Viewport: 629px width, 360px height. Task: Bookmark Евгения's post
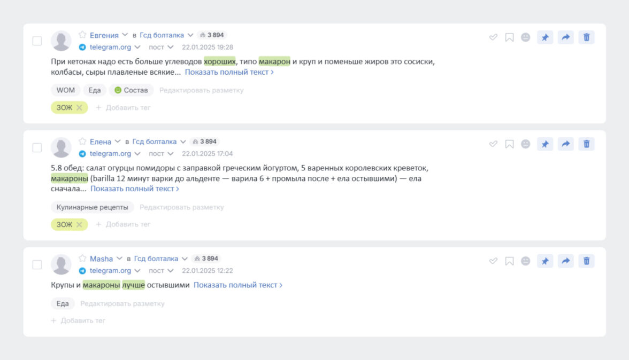(x=509, y=37)
